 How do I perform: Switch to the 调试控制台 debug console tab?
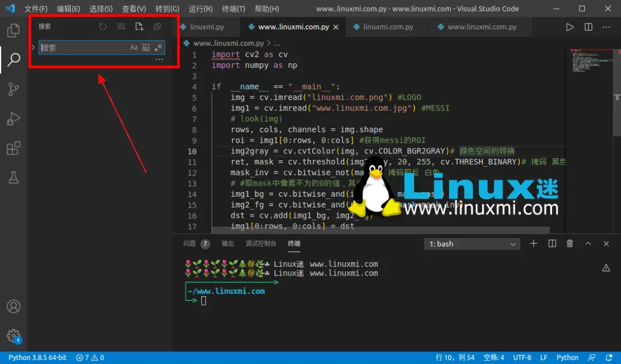click(x=260, y=244)
